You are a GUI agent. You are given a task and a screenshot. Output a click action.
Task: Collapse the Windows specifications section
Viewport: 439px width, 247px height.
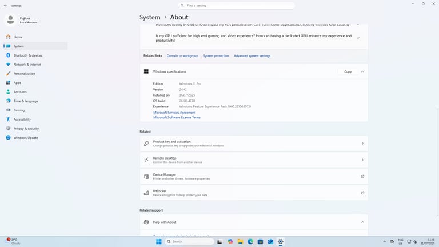click(x=362, y=71)
